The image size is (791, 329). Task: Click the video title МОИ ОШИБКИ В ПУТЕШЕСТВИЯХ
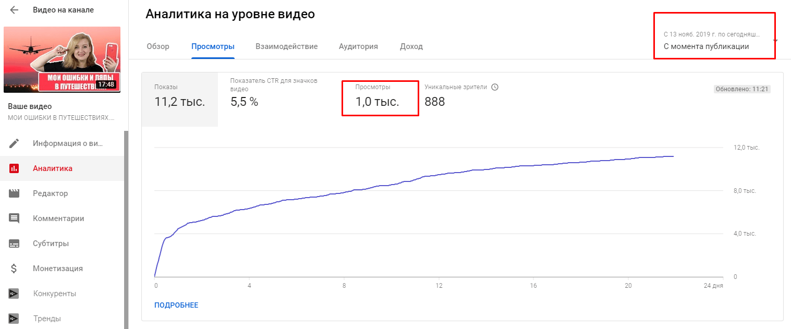pos(60,118)
